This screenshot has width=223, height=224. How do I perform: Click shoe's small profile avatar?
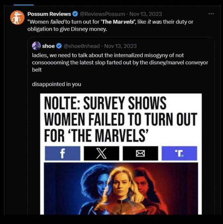36,46
